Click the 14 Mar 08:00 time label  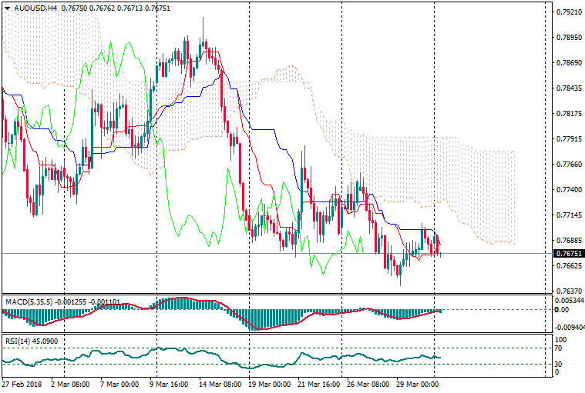[x=220, y=383]
